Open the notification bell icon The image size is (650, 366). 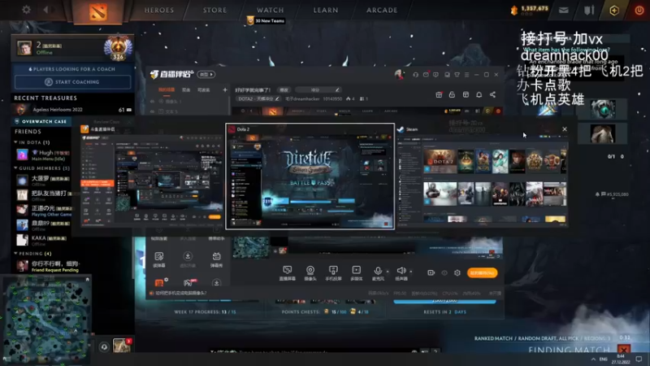[x=479, y=94]
